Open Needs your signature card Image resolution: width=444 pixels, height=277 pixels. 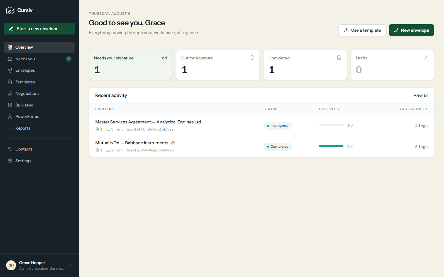pyautogui.click(x=130, y=65)
